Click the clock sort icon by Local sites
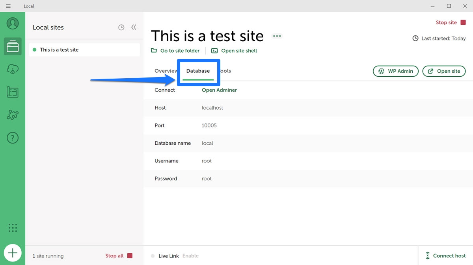 121,28
